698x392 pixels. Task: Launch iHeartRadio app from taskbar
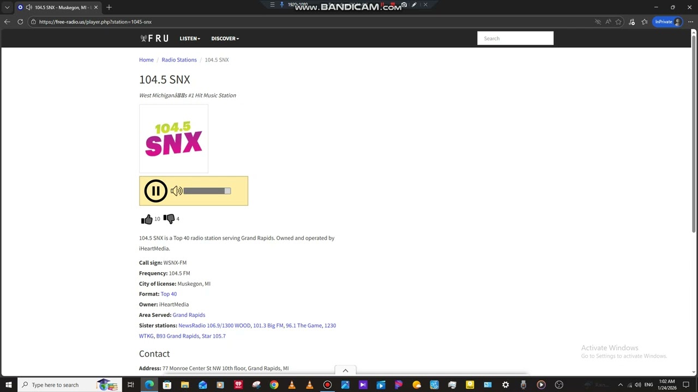point(238,385)
